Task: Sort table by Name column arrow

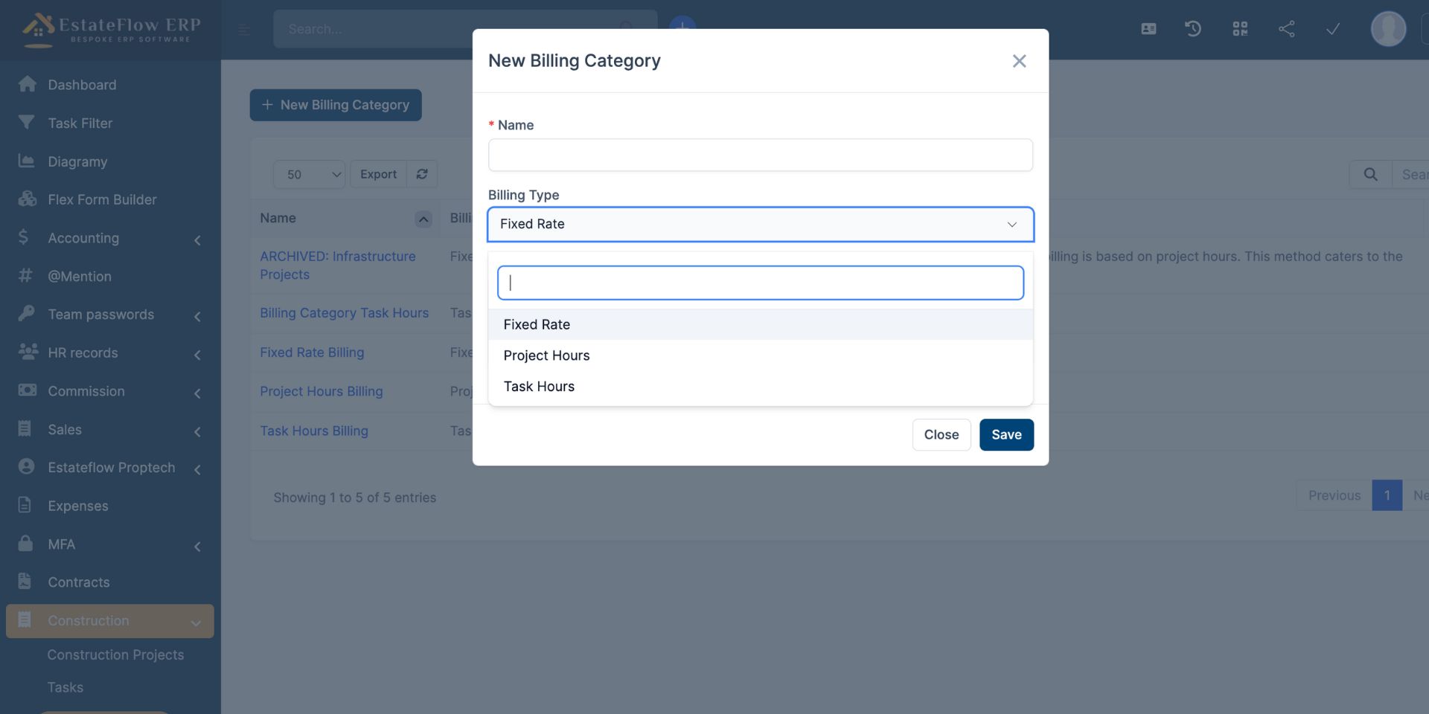Action: pyautogui.click(x=423, y=219)
